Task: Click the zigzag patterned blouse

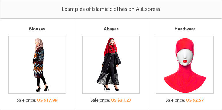Action: coord(39,62)
